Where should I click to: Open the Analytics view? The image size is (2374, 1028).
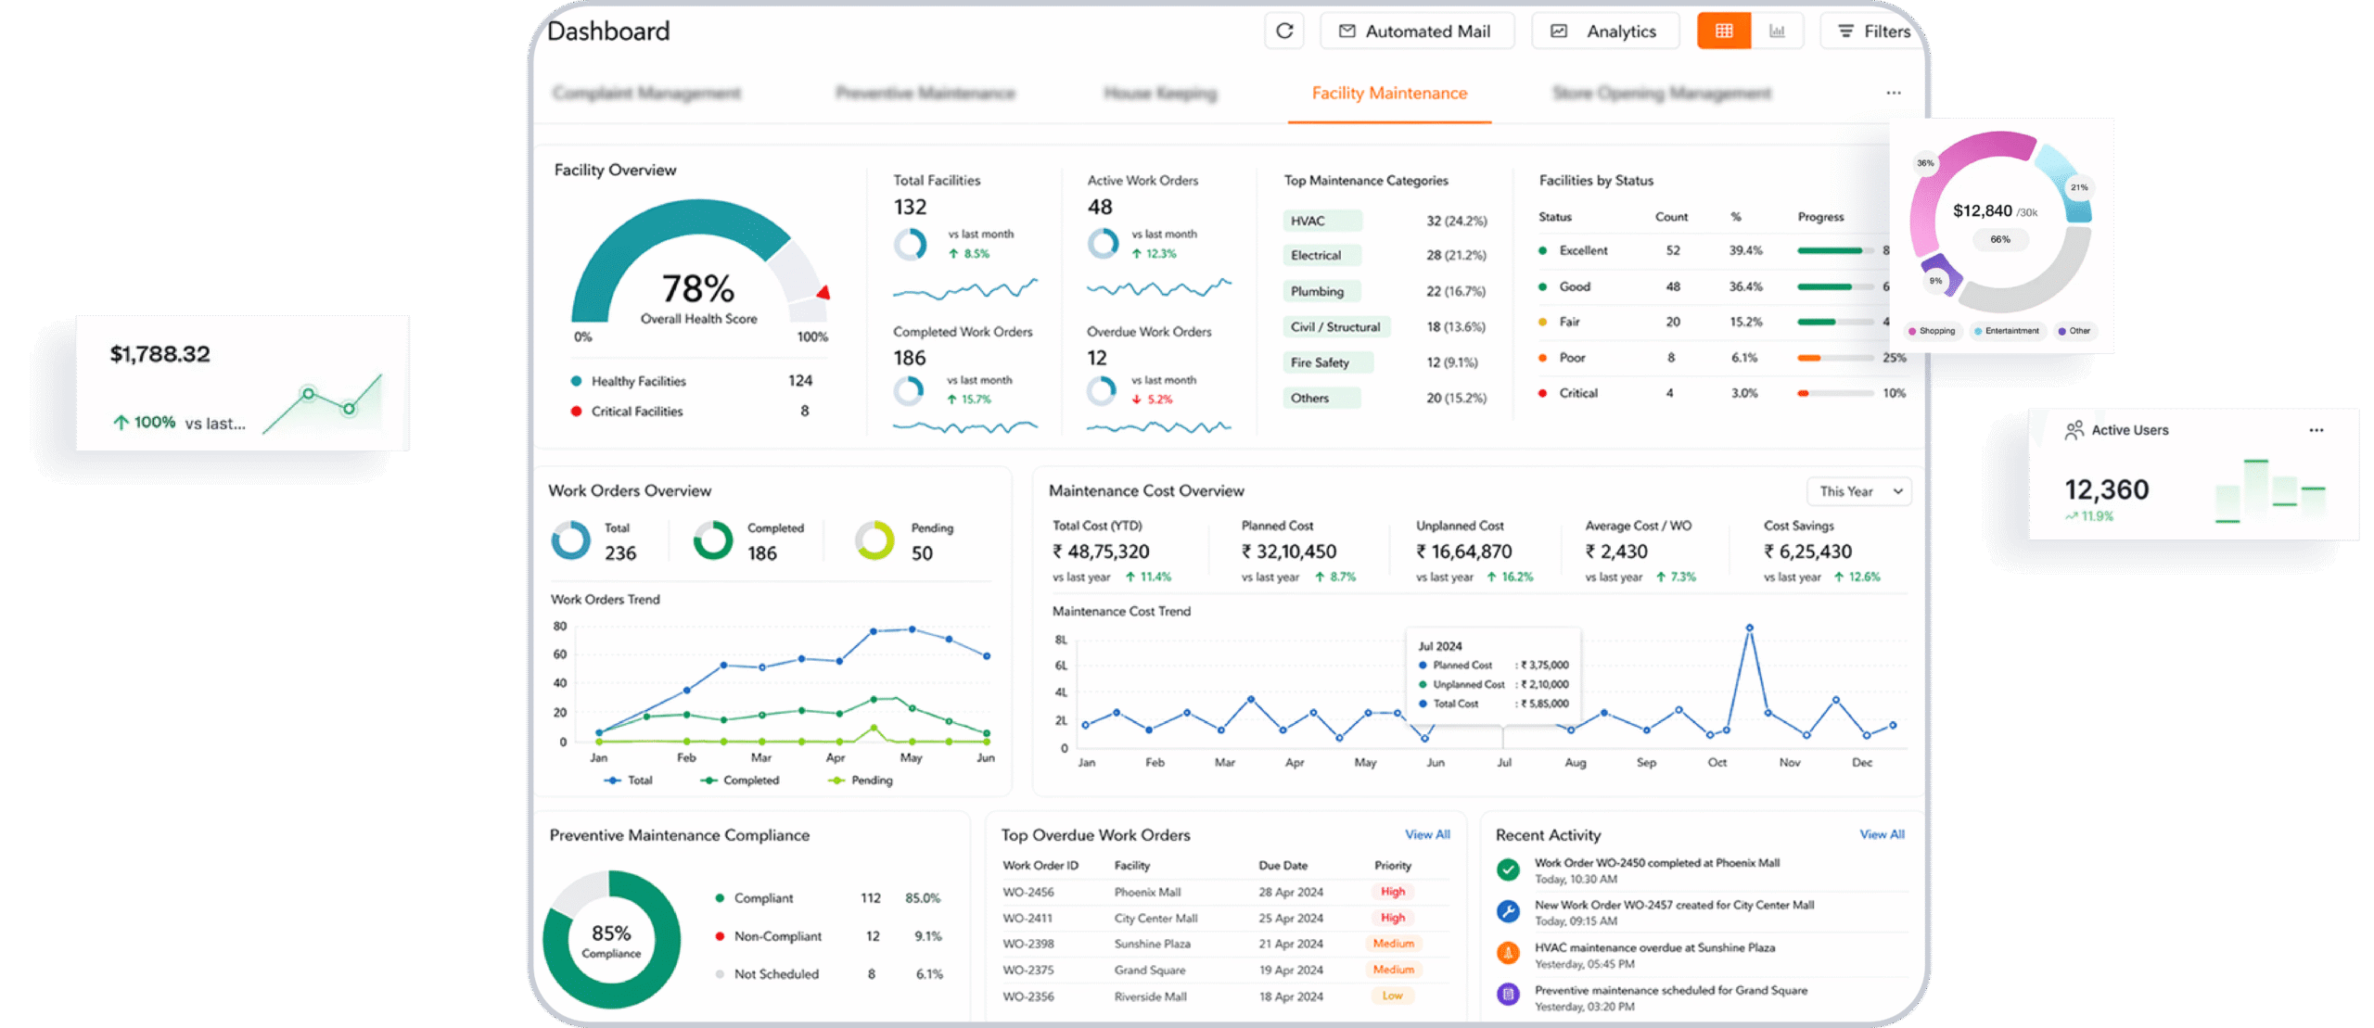(1605, 31)
